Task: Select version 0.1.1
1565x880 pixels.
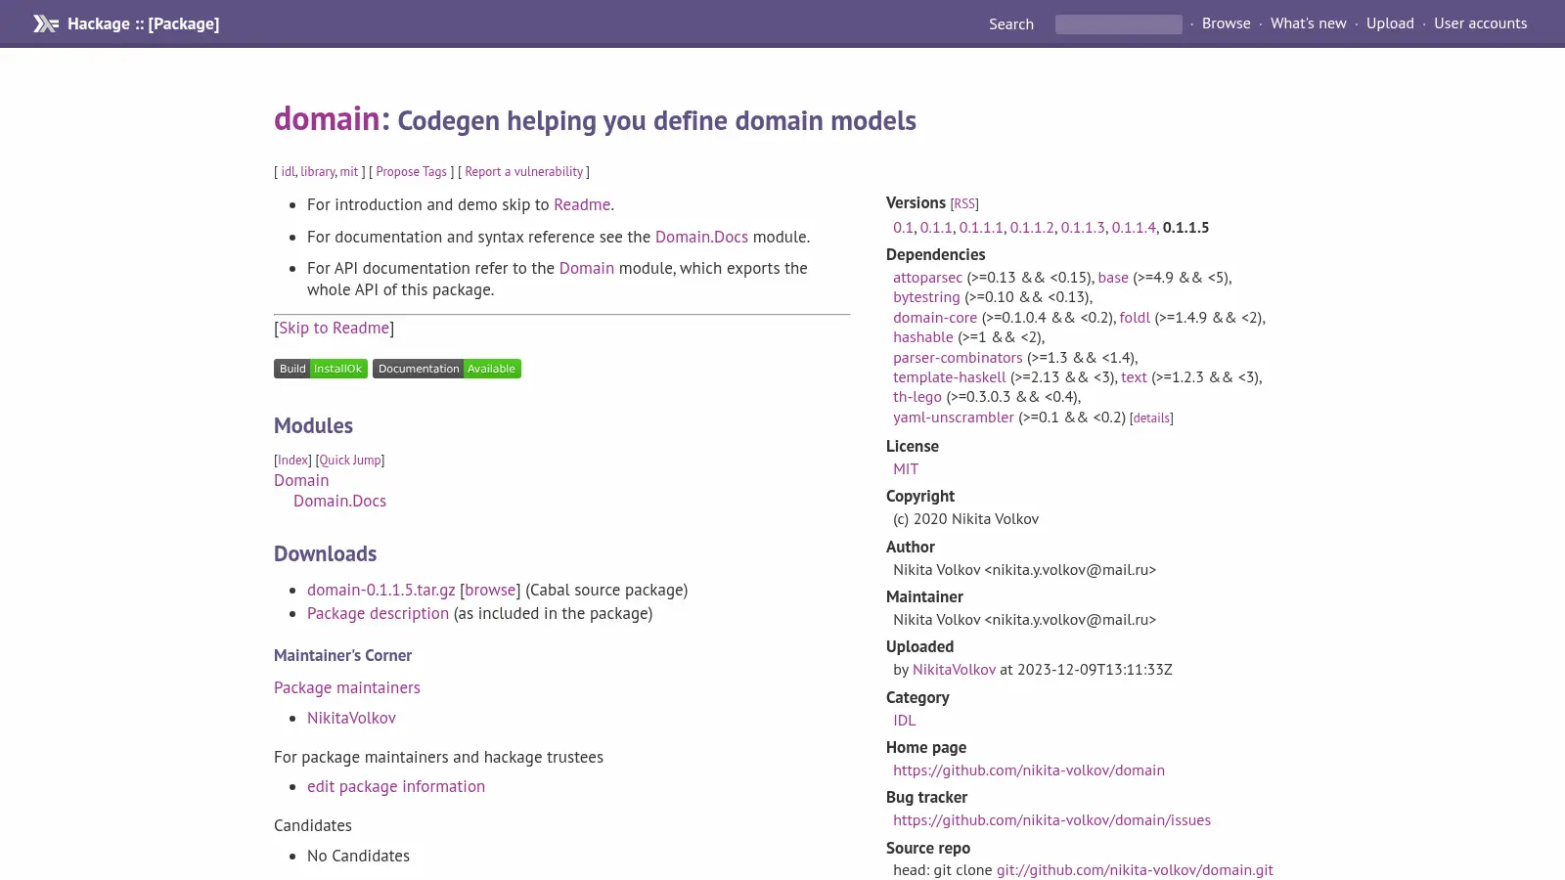Action: click(x=936, y=228)
